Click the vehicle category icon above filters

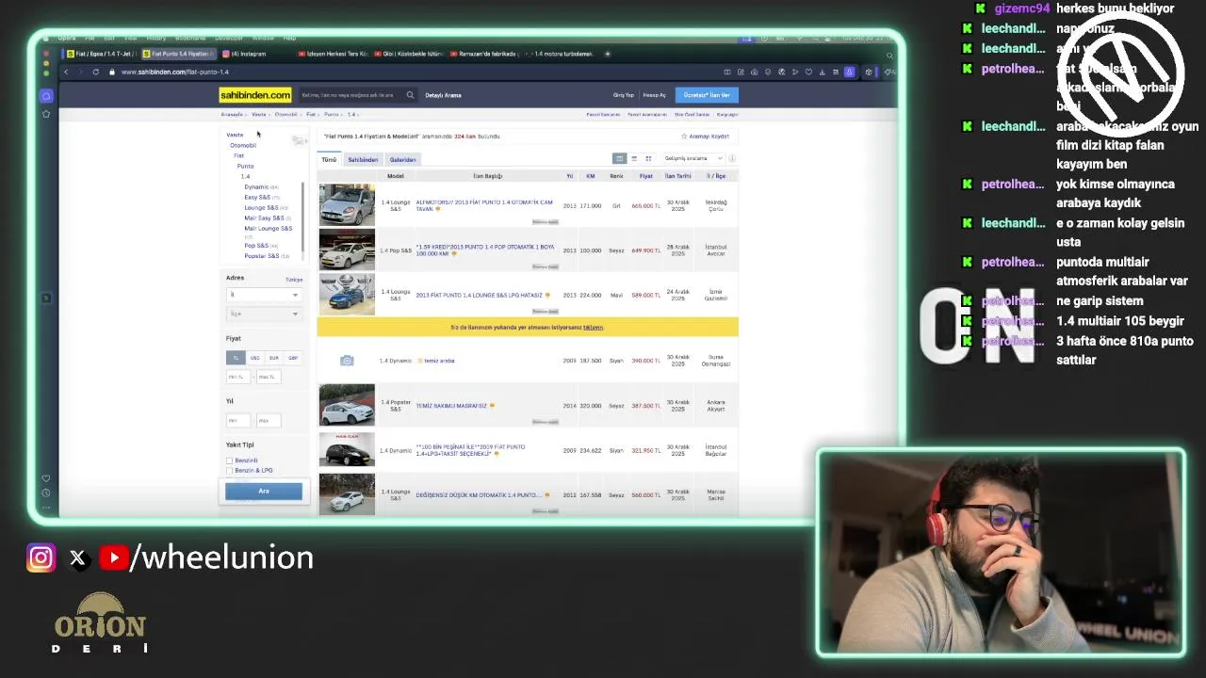[299, 140]
